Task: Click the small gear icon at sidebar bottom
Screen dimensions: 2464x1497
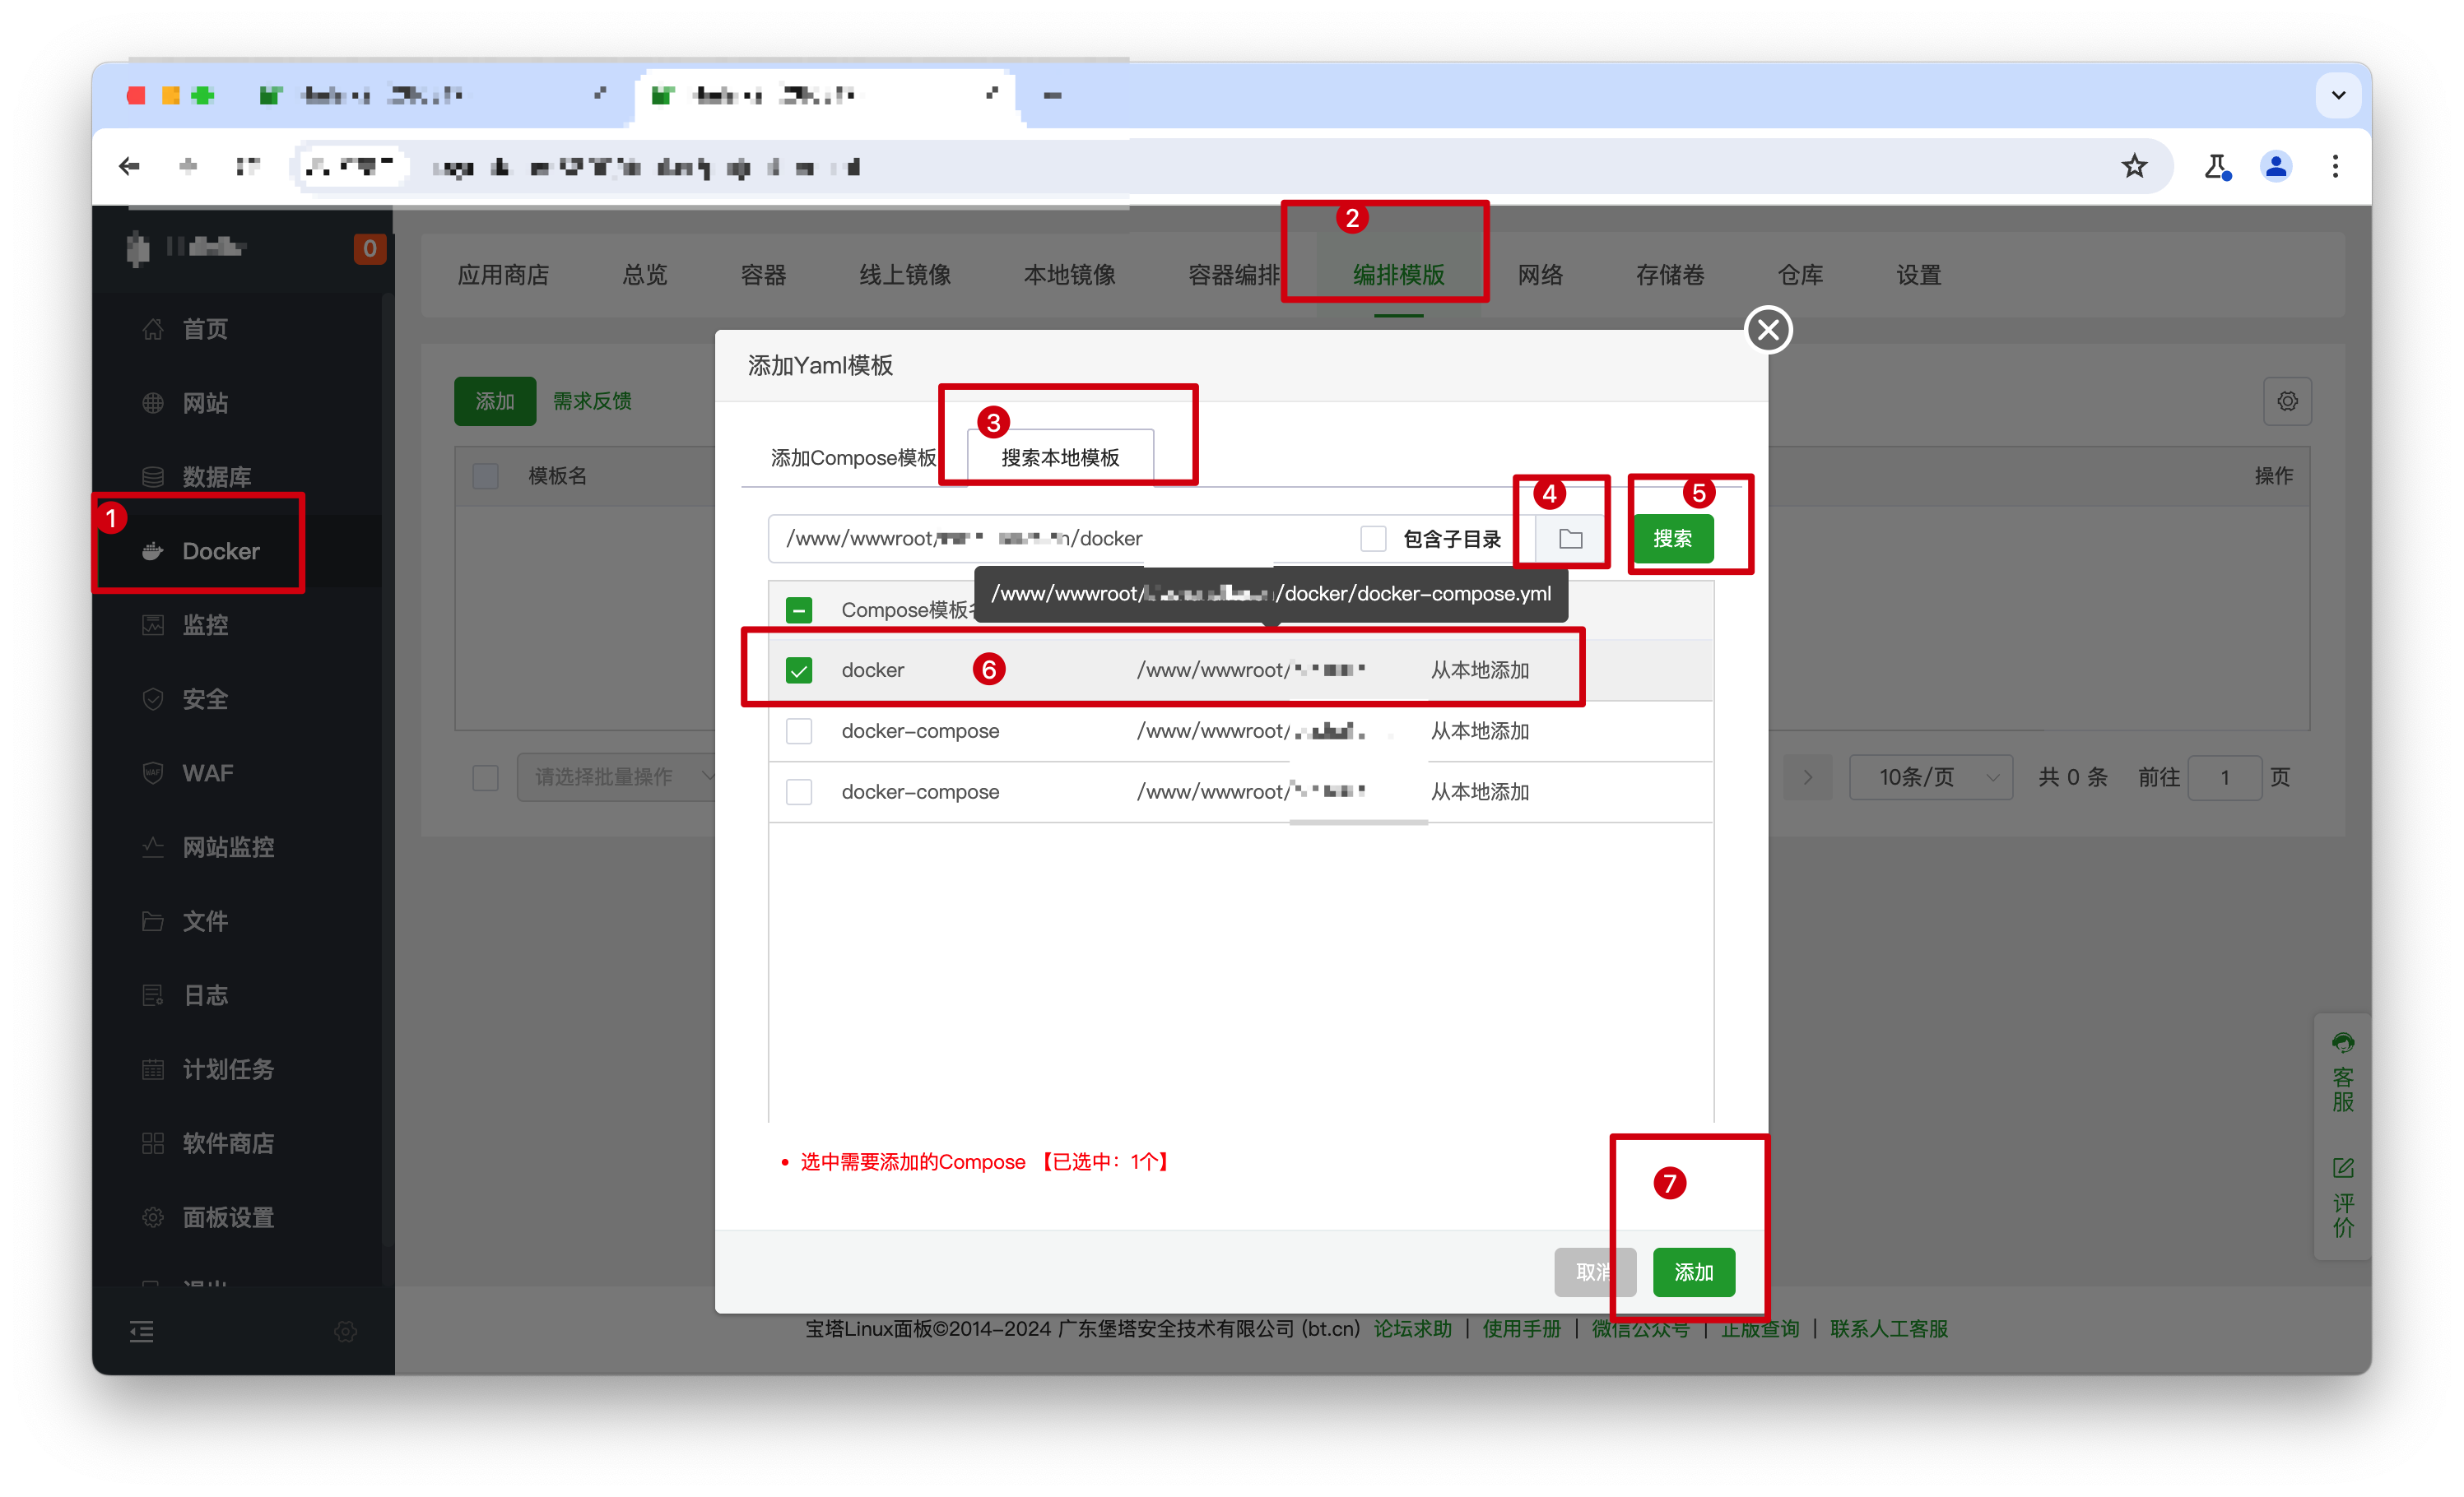Action: pos(345,1330)
